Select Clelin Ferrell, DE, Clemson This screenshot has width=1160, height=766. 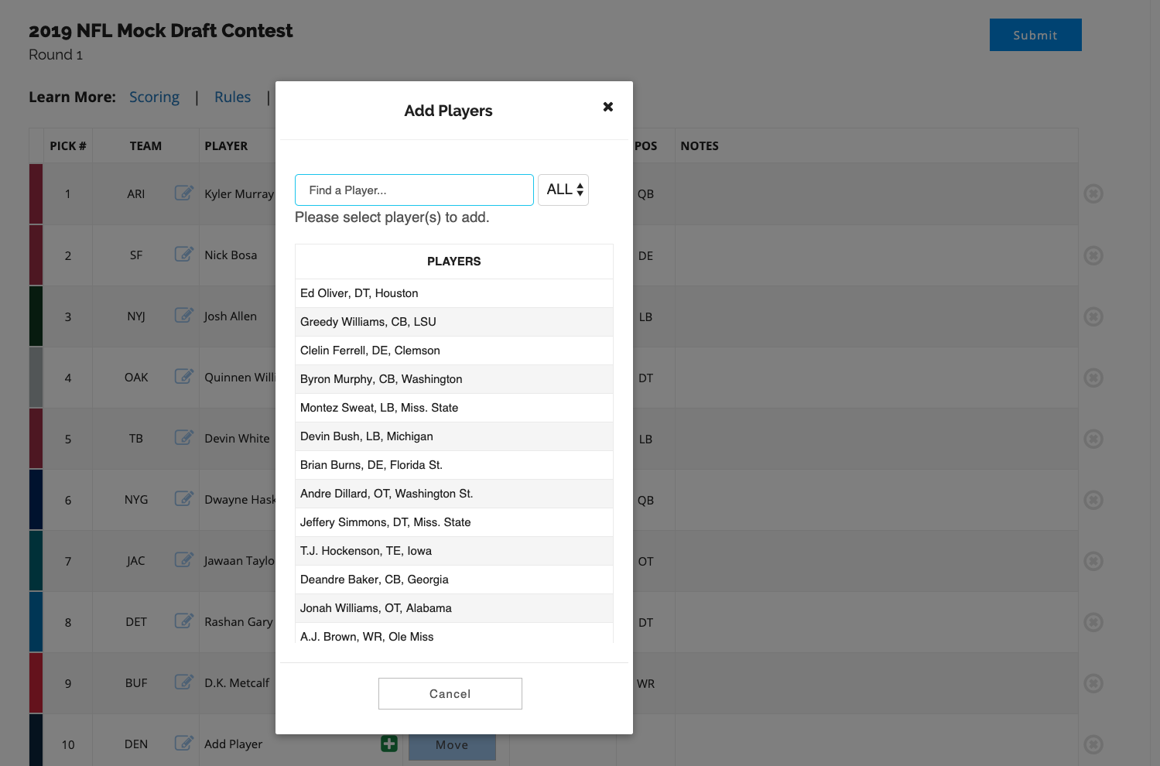tap(453, 351)
